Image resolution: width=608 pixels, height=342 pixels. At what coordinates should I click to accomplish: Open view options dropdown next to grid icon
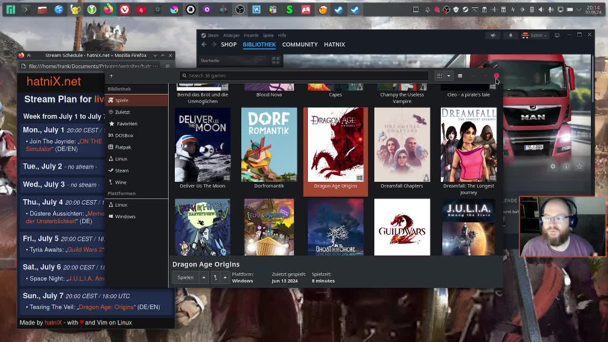tap(448, 76)
